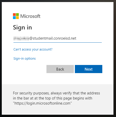Go back with the Back button
The height and width of the screenshot is (117, 116).
point(60,69)
